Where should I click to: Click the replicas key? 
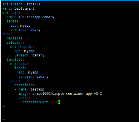coord(14,38)
